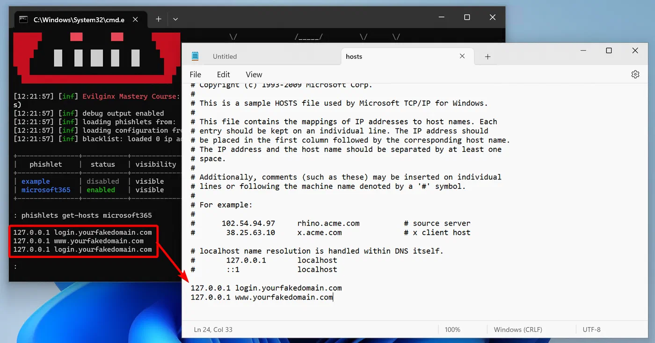Click the UTF-8 encoding indicator

tap(591, 329)
